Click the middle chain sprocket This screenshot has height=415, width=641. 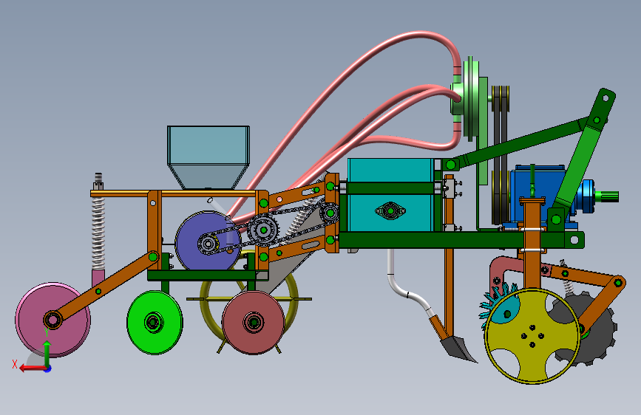(263, 230)
